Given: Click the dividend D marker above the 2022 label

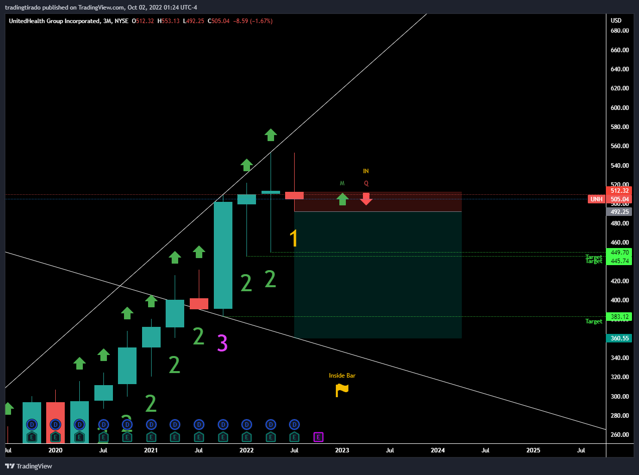Looking at the screenshot, I should [x=246, y=424].
